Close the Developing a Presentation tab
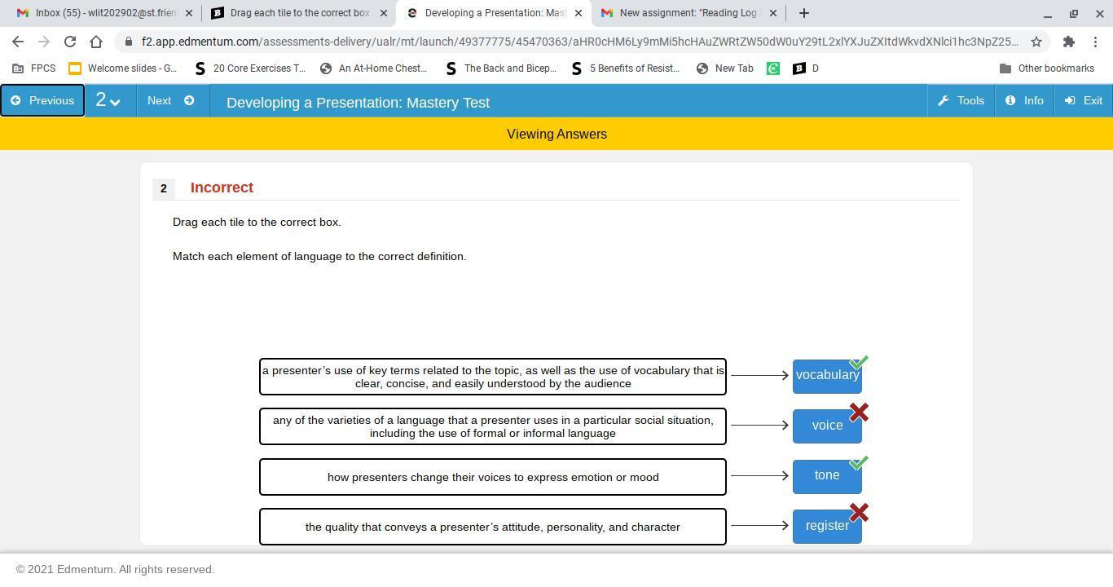Image resolution: width=1113 pixels, height=587 pixels. pyautogui.click(x=578, y=13)
